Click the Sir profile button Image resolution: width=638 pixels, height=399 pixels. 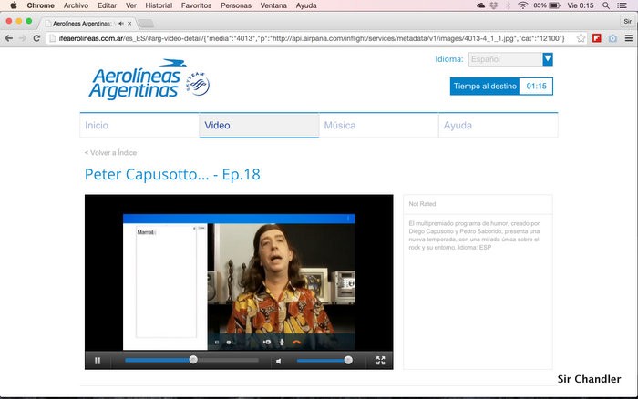click(x=628, y=22)
